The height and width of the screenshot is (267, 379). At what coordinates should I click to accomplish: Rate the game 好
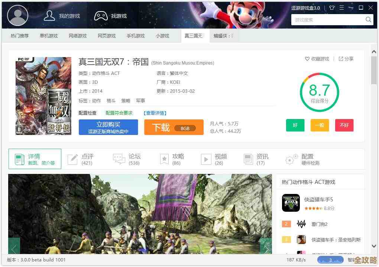pyautogui.click(x=295, y=125)
